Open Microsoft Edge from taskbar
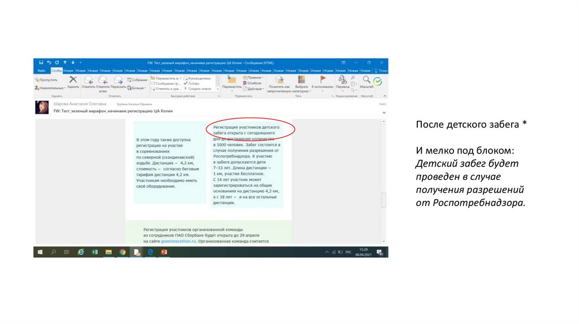The image size is (579, 324). pyautogui.click(x=150, y=252)
